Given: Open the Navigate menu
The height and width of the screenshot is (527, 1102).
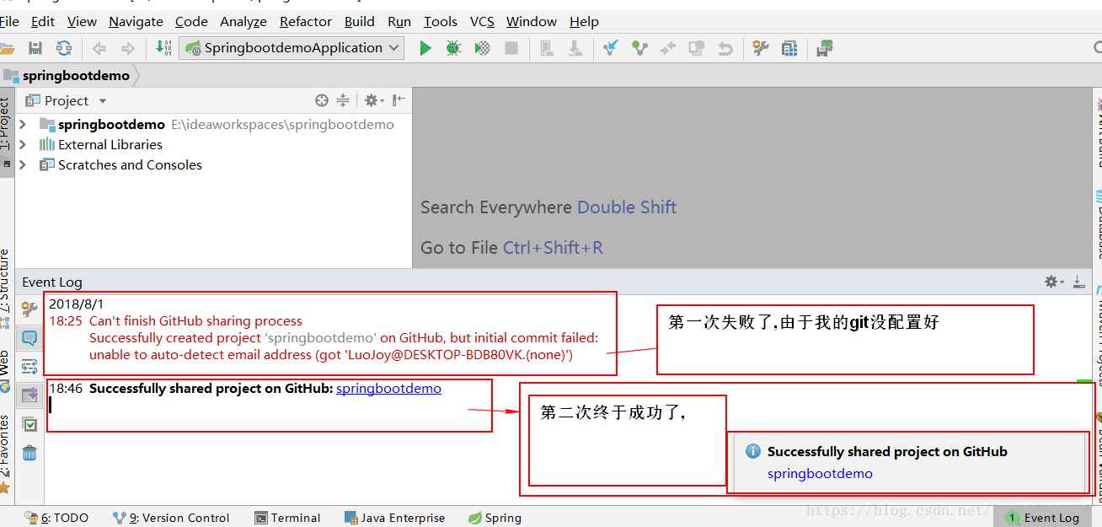Looking at the screenshot, I should [136, 22].
